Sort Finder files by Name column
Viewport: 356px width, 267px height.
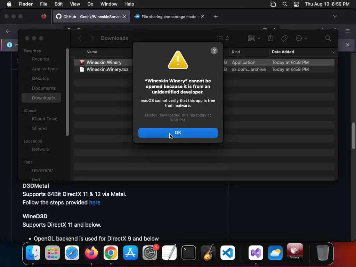click(x=91, y=52)
